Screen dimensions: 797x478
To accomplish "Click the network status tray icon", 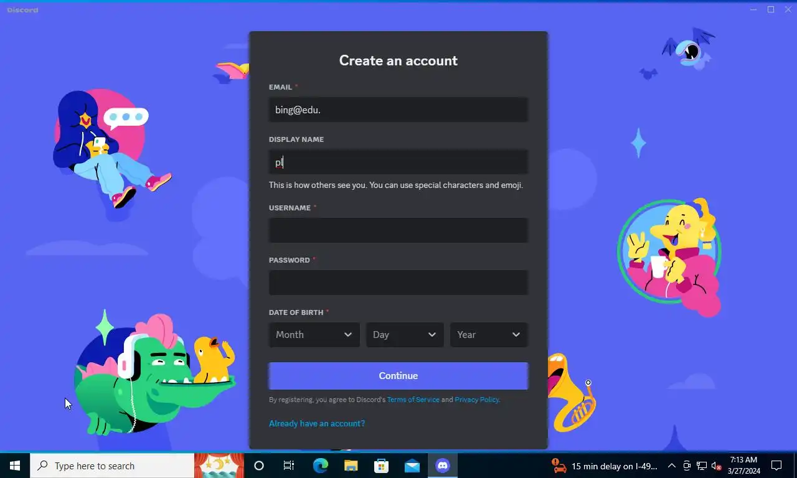I will pyautogui.click(x=702, y=466).
